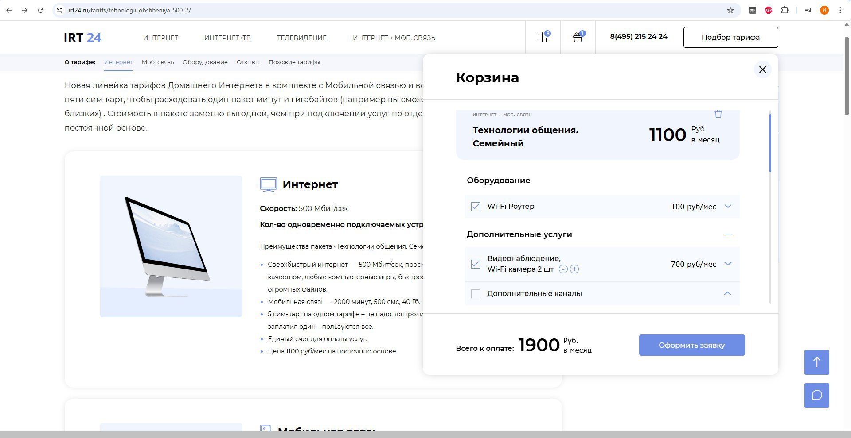
Task: Open the ТЕЛЕВИДЕНИЕ menu item
Action: (302, 38)
